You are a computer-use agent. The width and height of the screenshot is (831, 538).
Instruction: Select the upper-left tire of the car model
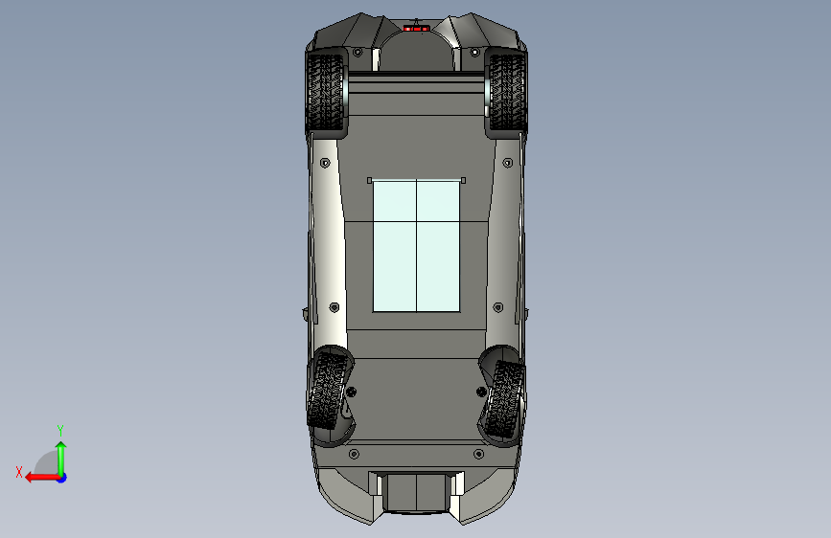tap(325, 92)
